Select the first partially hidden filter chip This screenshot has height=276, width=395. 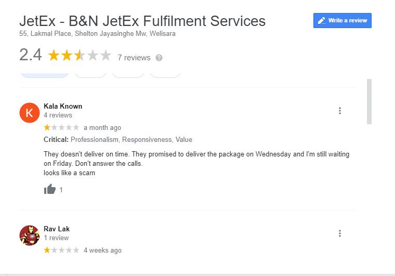[x=45, y=75]
